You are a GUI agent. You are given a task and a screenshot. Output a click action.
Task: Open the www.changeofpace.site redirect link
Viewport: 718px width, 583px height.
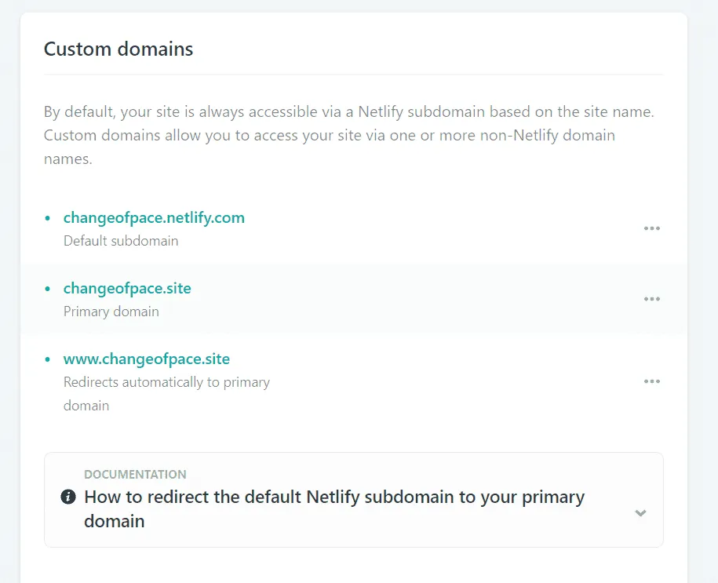tap(147, 359)
